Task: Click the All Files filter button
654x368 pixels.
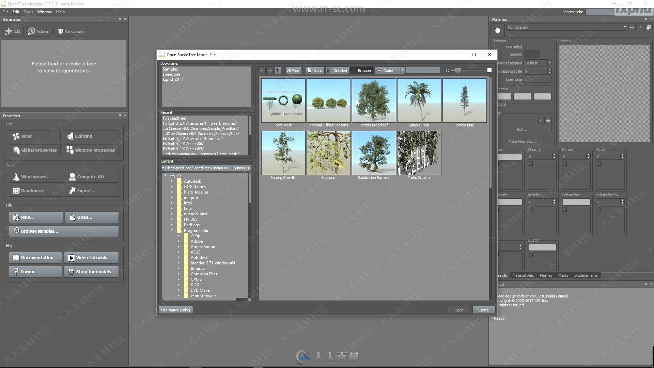Action: [293, 70]
